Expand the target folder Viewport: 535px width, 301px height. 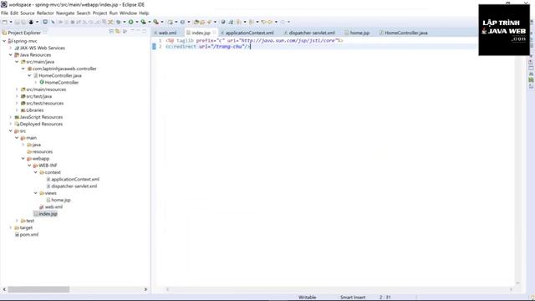tap(11, 227)
